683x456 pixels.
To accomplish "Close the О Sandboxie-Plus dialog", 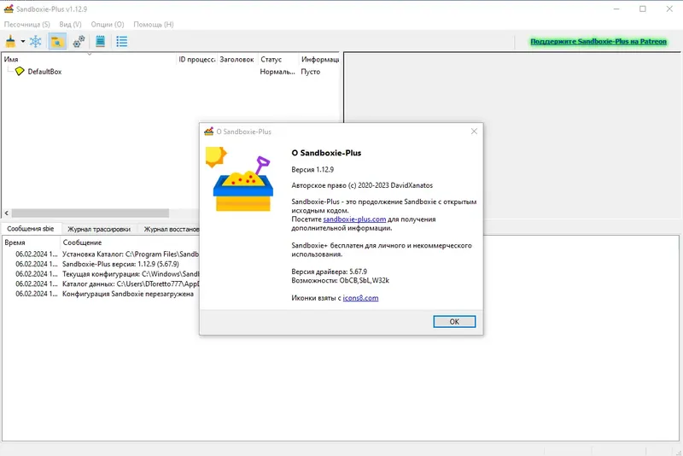I will point(474,132).
